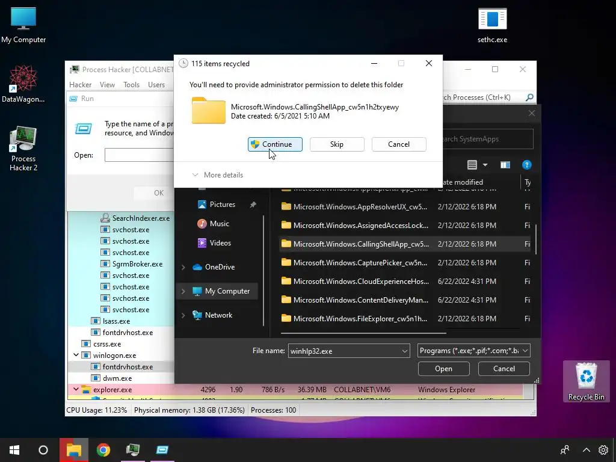Open the File name combo dropdown

pos(405,351)
